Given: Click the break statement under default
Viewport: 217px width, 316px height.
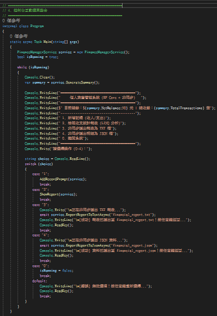Looking at the screenshot, I should coord(45,296).
